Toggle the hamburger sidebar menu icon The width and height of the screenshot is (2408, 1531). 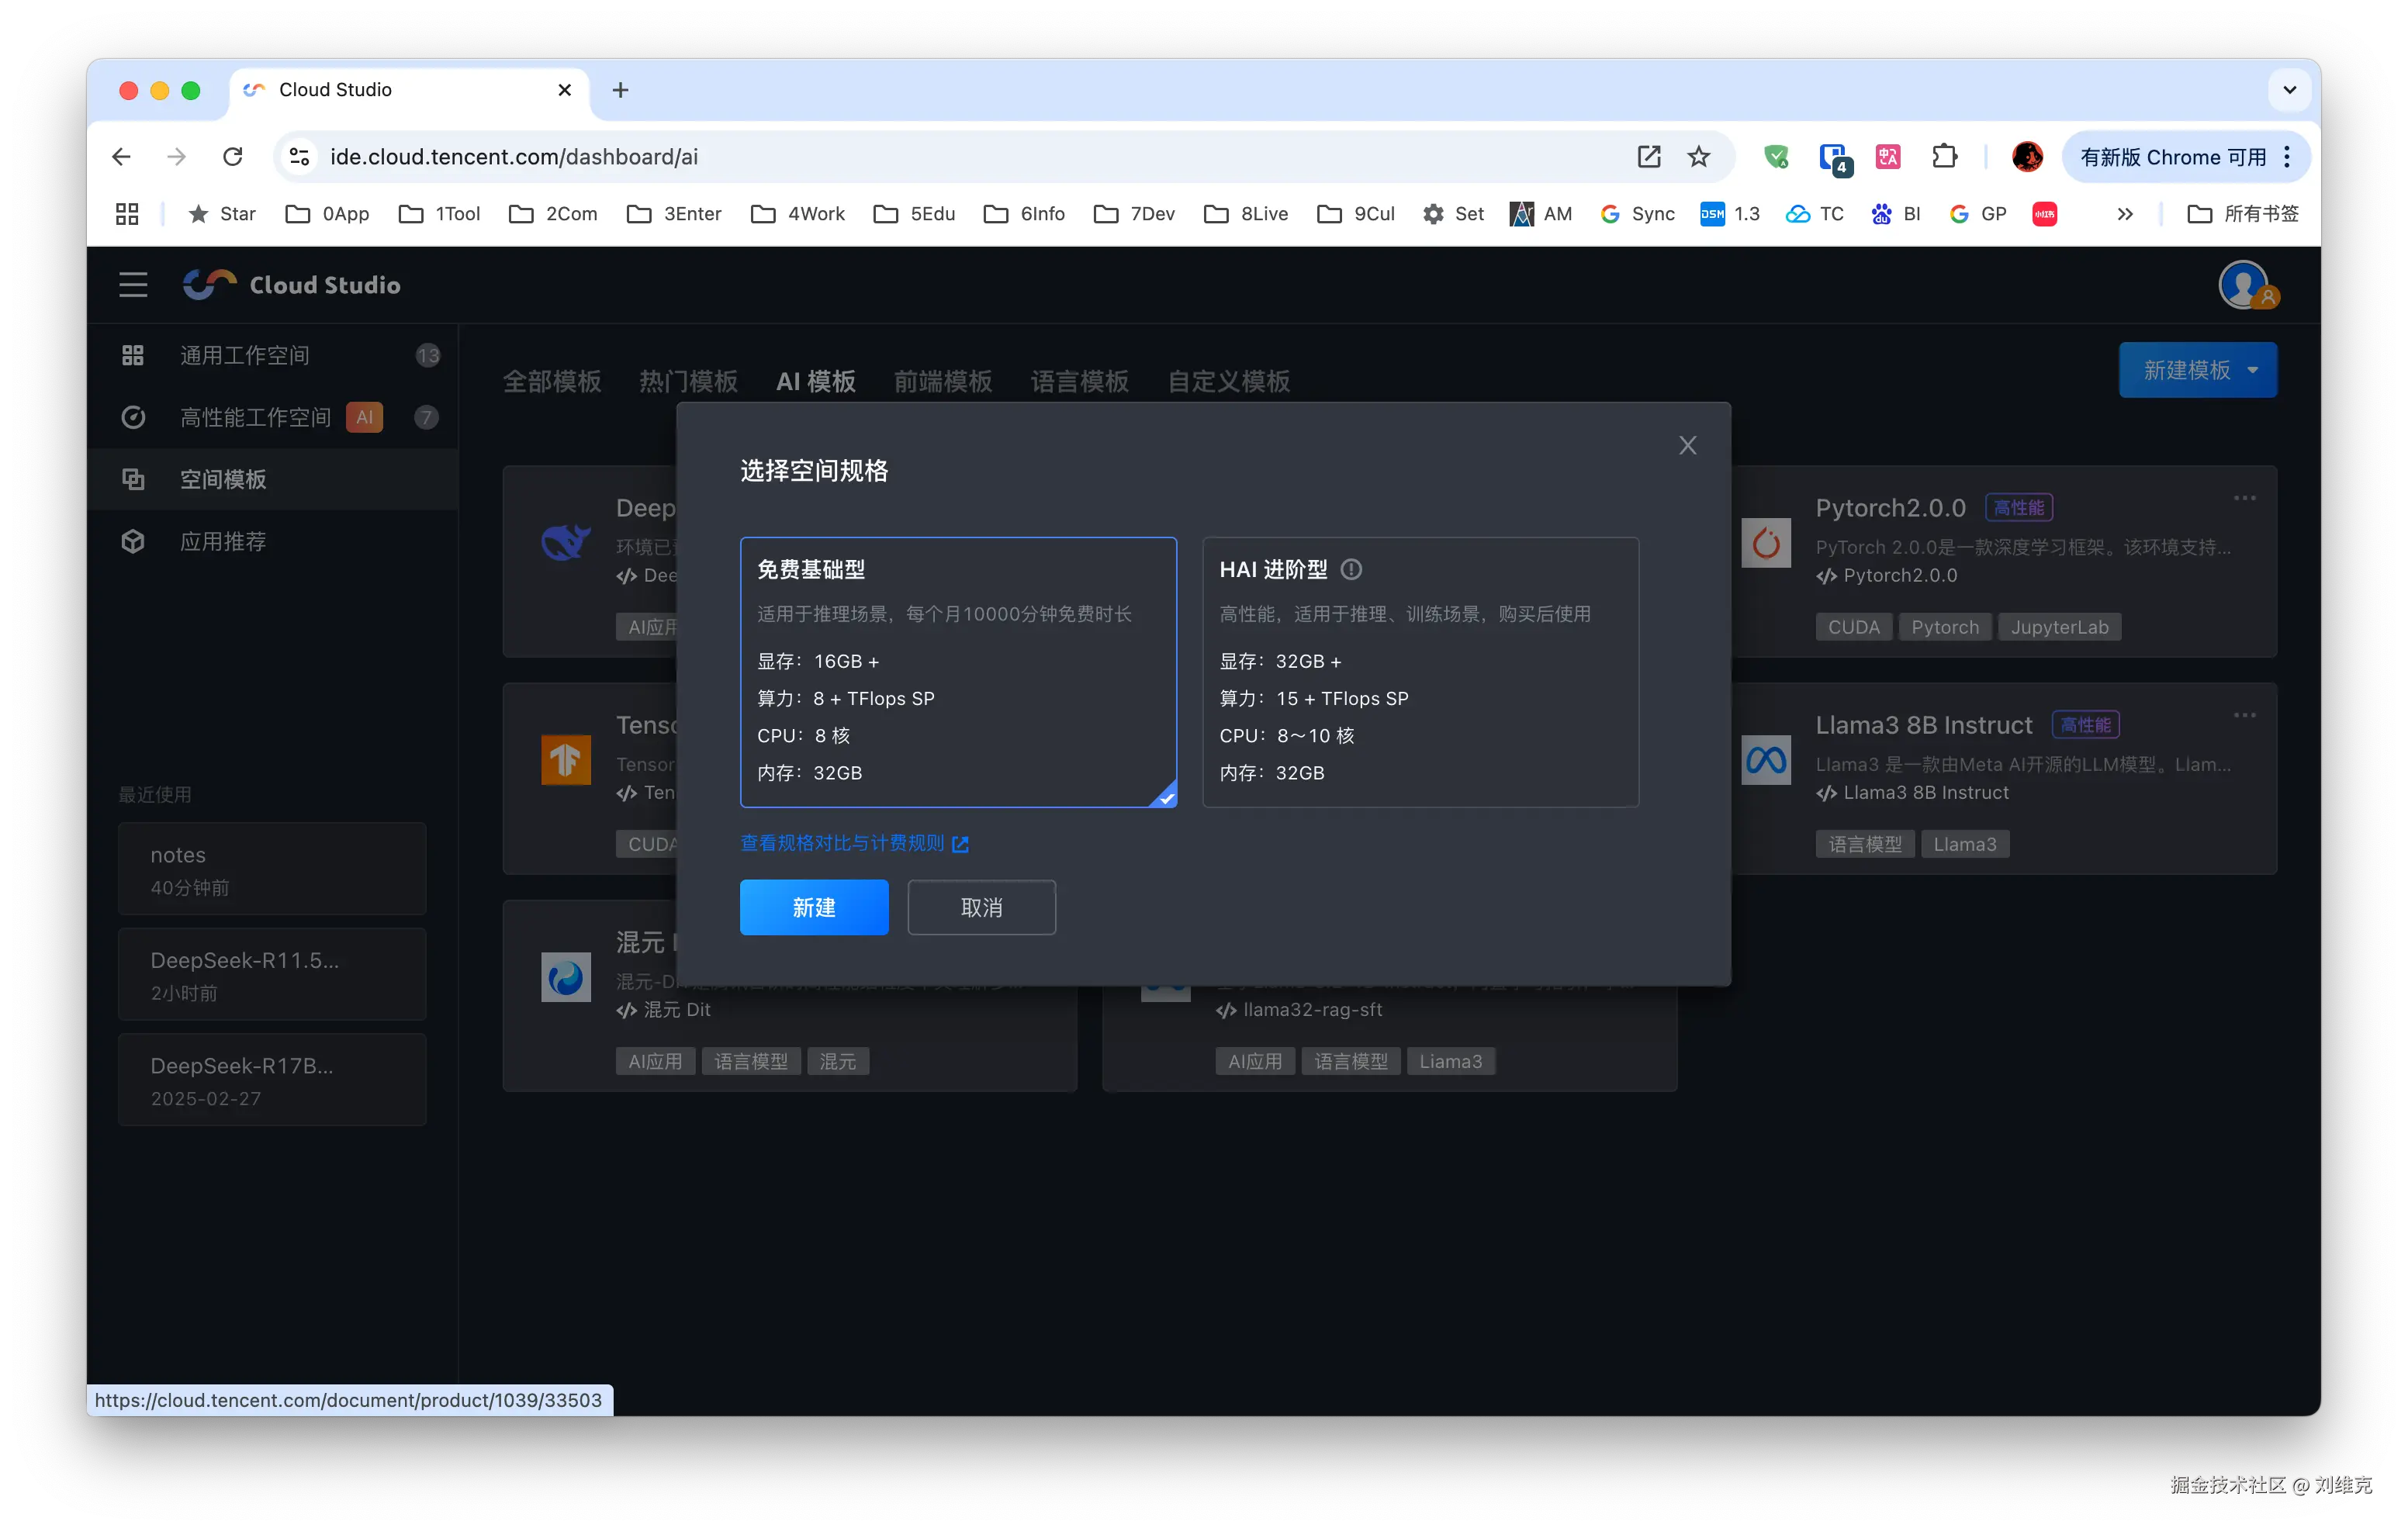point(133,285)
